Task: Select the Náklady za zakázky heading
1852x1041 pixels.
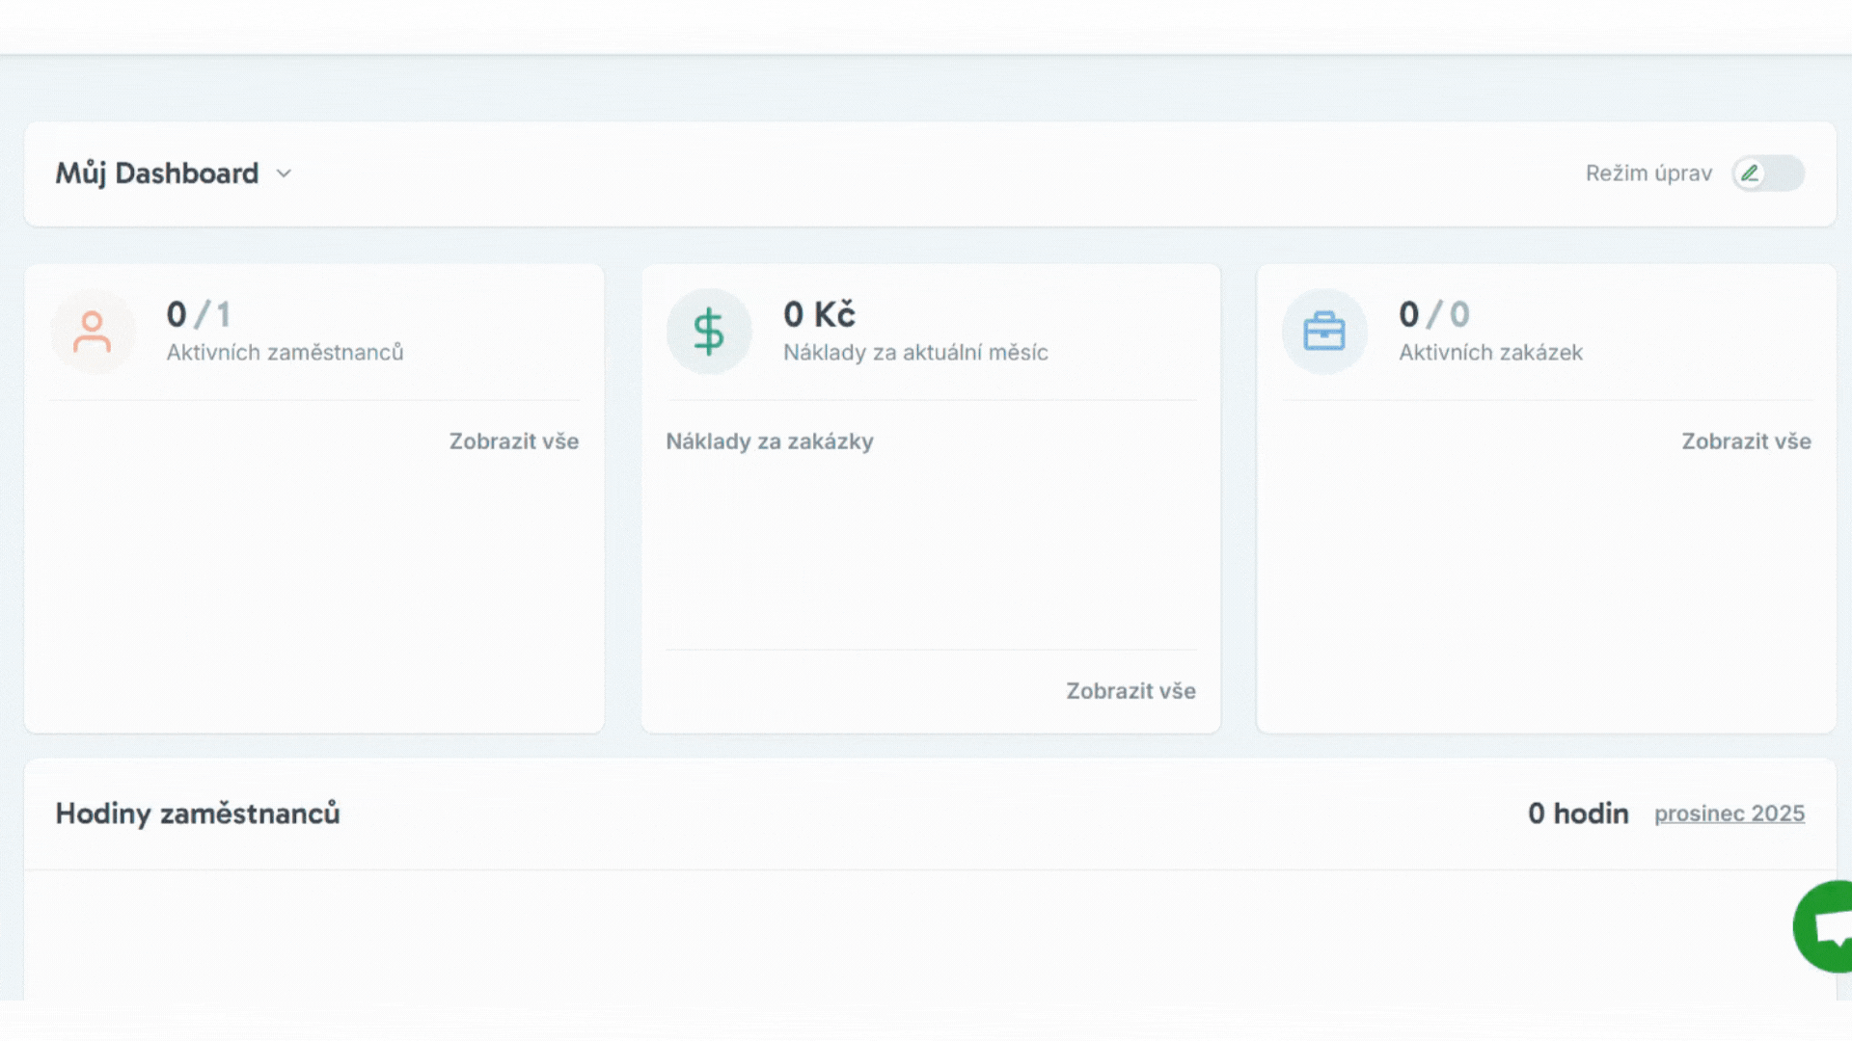Action: [x=769, y=441]
